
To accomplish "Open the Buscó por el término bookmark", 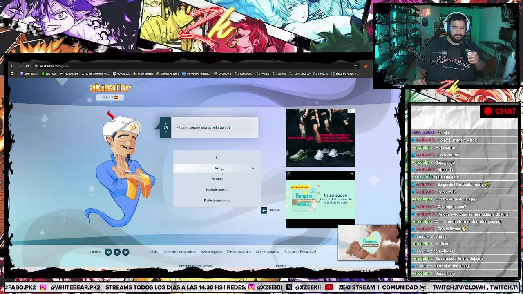I will [345, 74].
